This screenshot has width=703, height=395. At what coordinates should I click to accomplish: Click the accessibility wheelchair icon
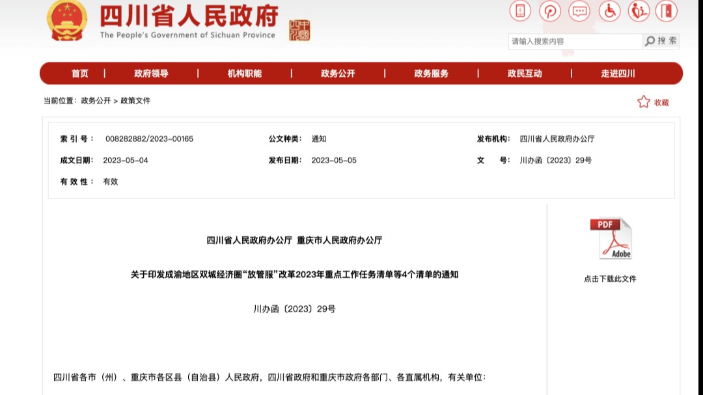click(x=609, y=11)
